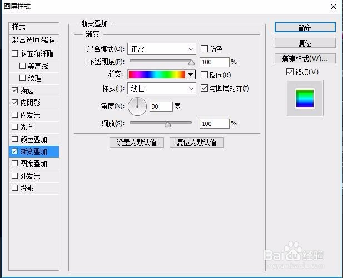Viewport: 343px width, 278px height.
Task: Enable the 颜色叠加 checkbox
Action: 14,139
